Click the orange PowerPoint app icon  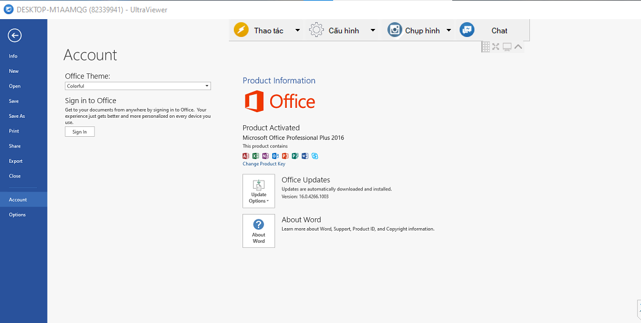(285, 155)
